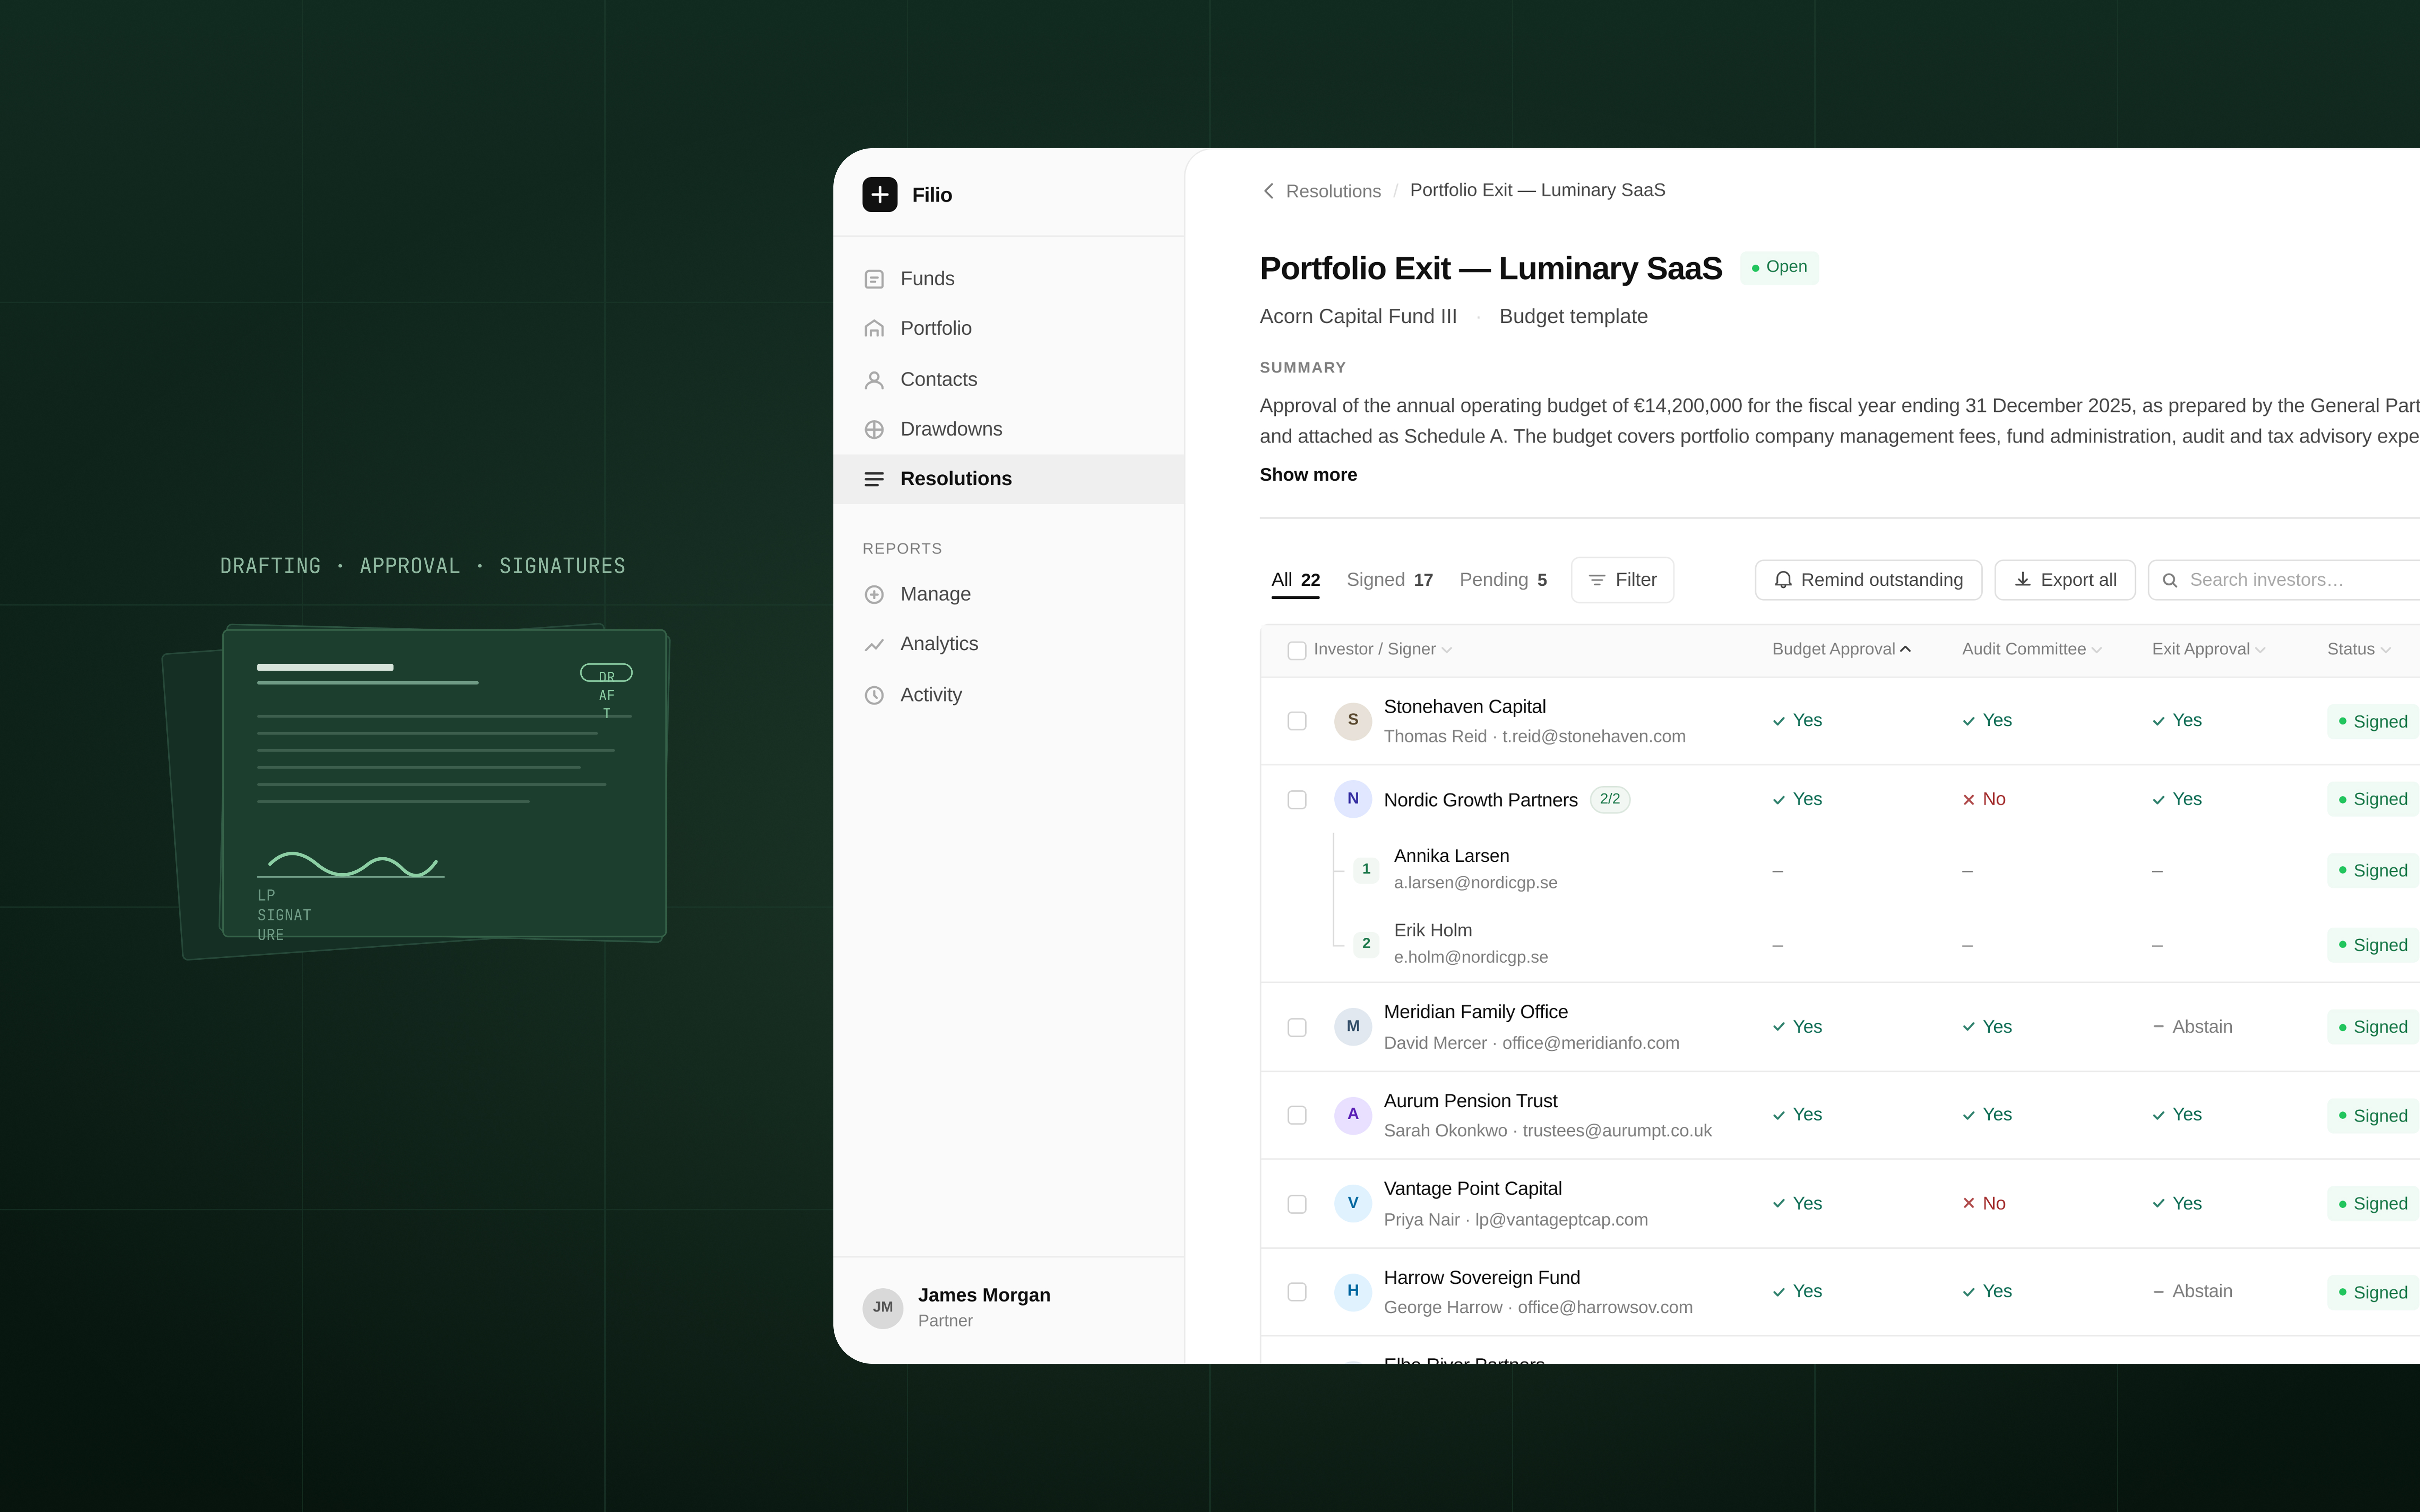Click the Export all button
The image size is (2420, 1512).
(2064, 580)
